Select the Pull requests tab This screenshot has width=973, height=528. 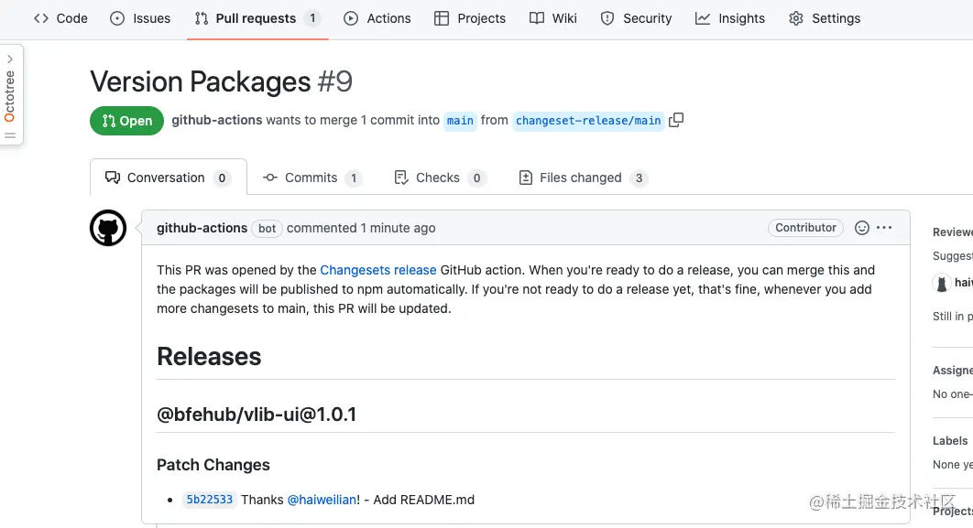[257, 18]
